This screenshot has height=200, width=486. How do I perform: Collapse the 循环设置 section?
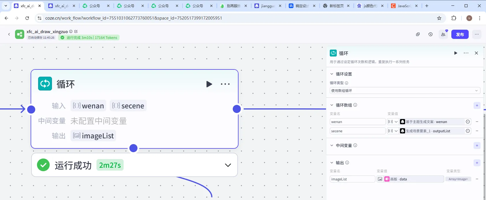(332, 74)
